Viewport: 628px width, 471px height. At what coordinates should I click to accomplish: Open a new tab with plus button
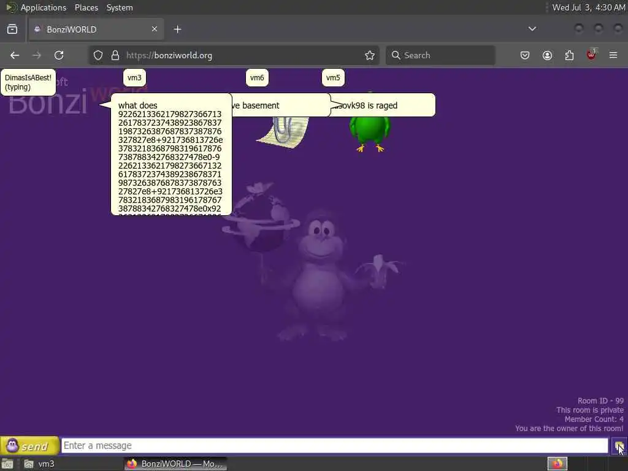click(177, 29)
